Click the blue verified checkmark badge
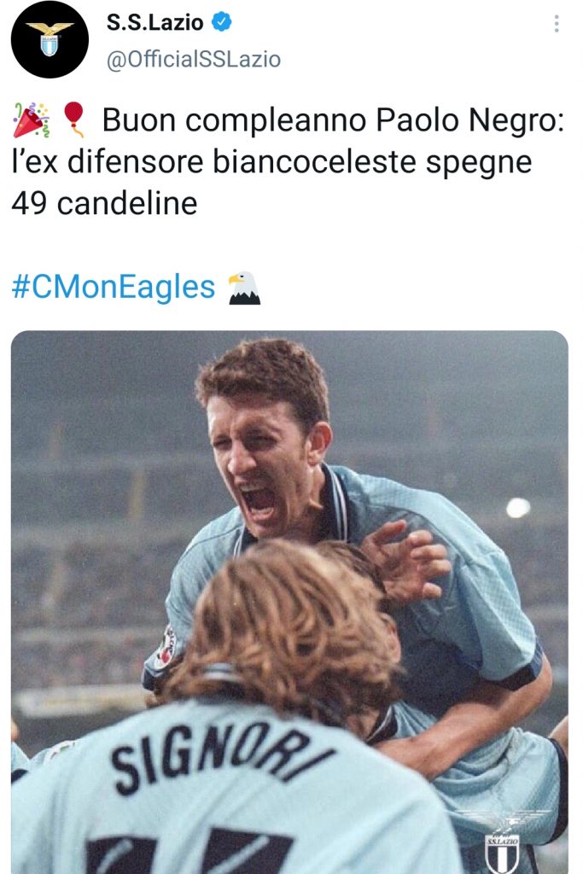583x874 pixels. (x=222, y=22)
